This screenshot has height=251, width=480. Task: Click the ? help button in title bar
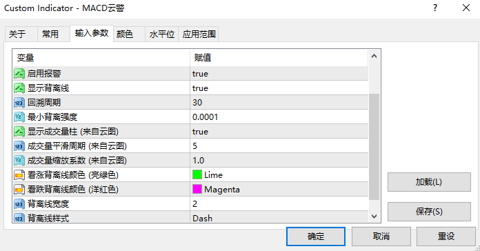[x=435, y=8]
